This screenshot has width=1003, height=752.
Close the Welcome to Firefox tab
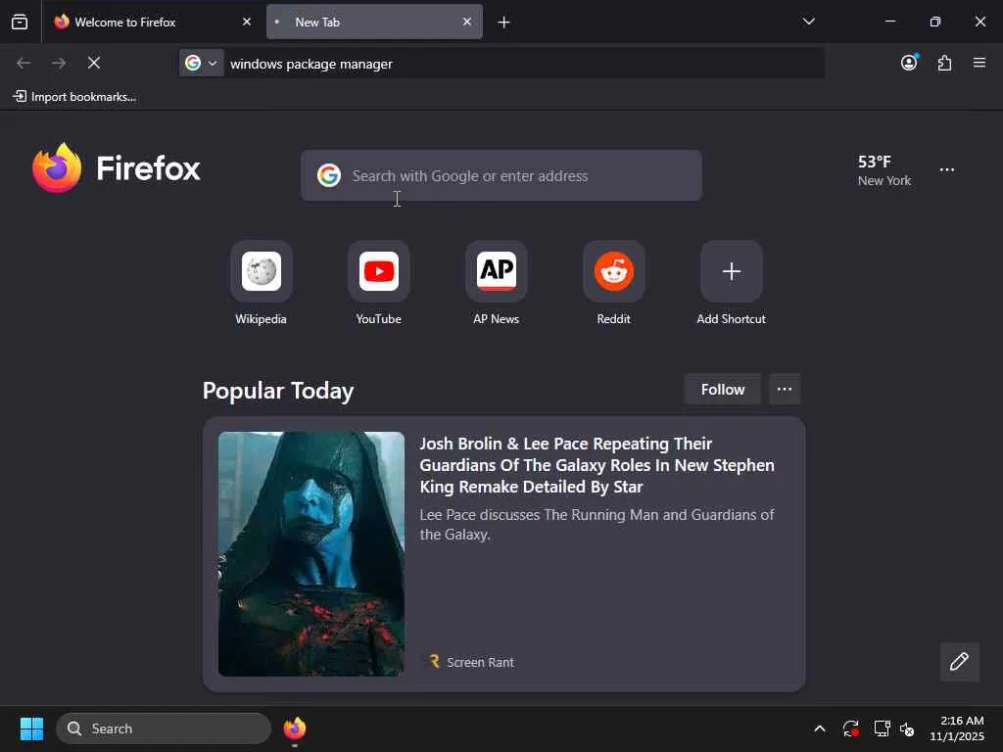coord(247,22)
